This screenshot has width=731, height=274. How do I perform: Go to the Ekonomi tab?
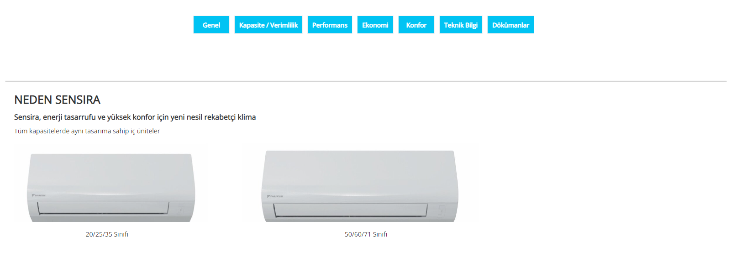375,25
